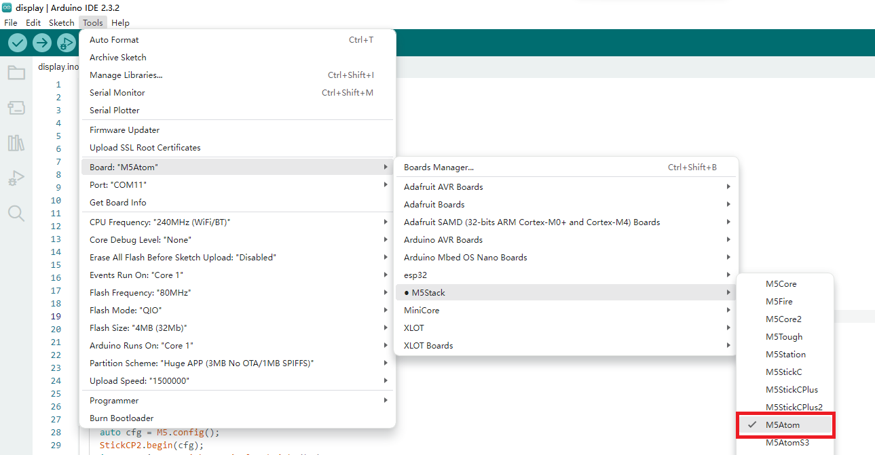Pick M5Core2 from board list
Viewport: 875px width, 455px height.
(x=783, y=319)
